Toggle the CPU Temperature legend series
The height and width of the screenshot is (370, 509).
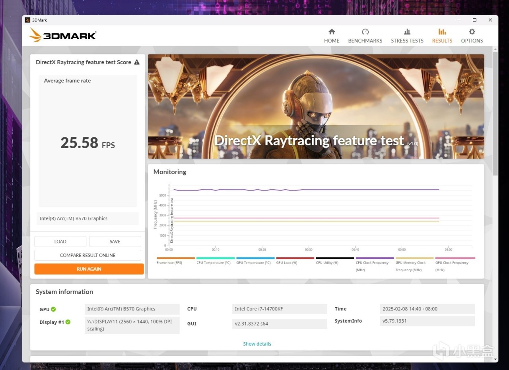coord(214,262)
